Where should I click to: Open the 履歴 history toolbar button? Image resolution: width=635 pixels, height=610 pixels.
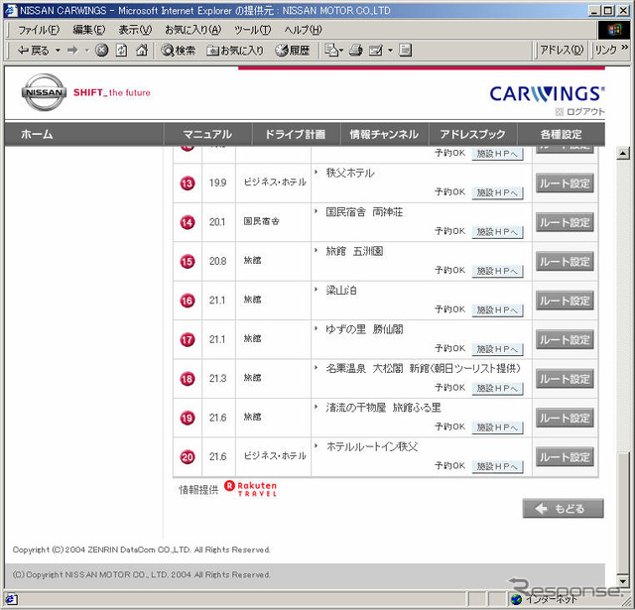click(x=293, y=51)
